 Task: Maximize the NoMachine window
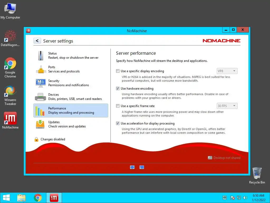[x=233, y=30]
